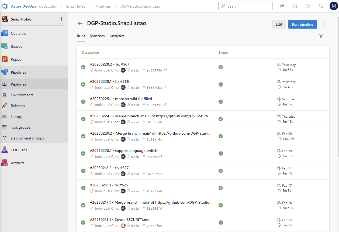
Task: Open run #20230218.2 fix #527
Action: point(109,168)
